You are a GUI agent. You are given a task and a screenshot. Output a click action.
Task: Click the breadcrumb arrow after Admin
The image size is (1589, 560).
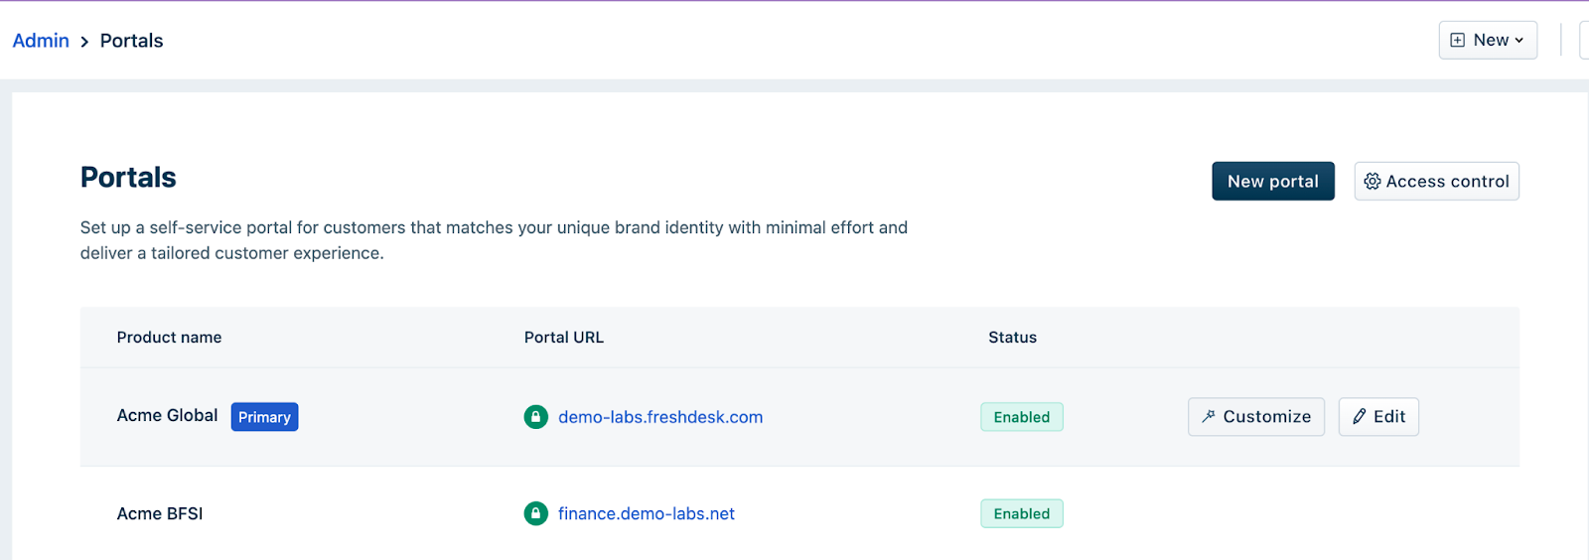pyautogui.click(x=84, y=42)
